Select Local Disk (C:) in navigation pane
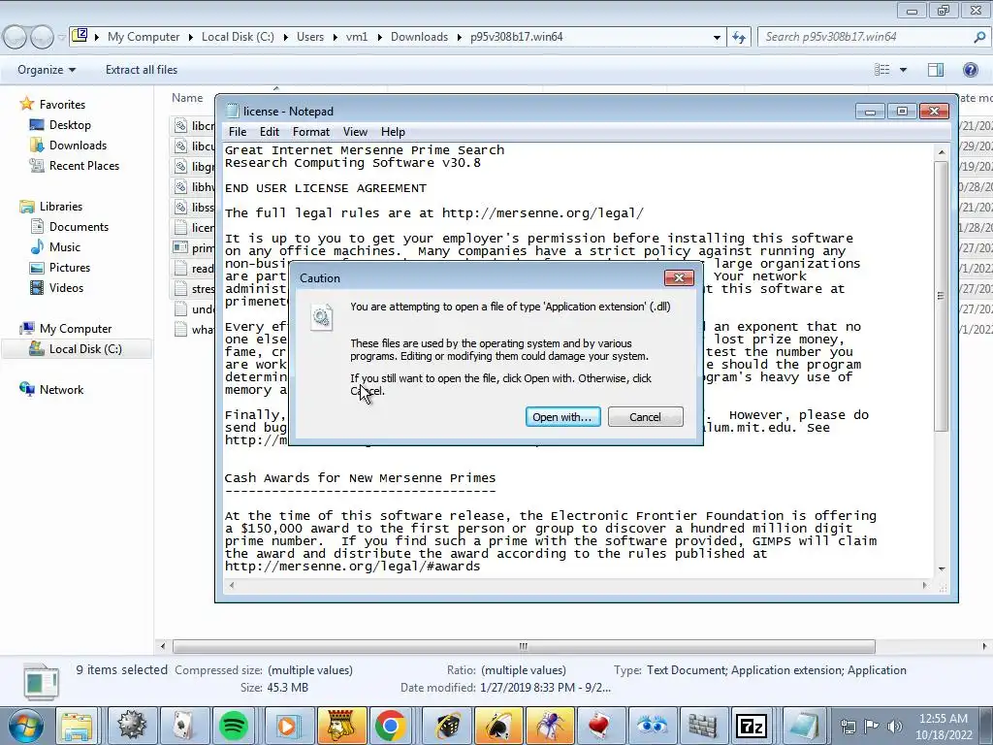The height and width of the screenshot is (745, 993). point(85,349)
